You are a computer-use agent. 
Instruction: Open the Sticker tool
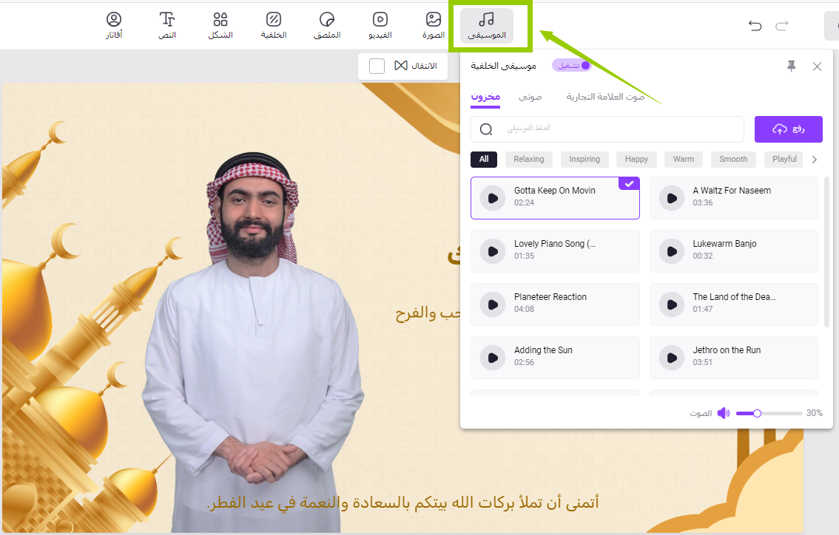(x=327, y=25)
